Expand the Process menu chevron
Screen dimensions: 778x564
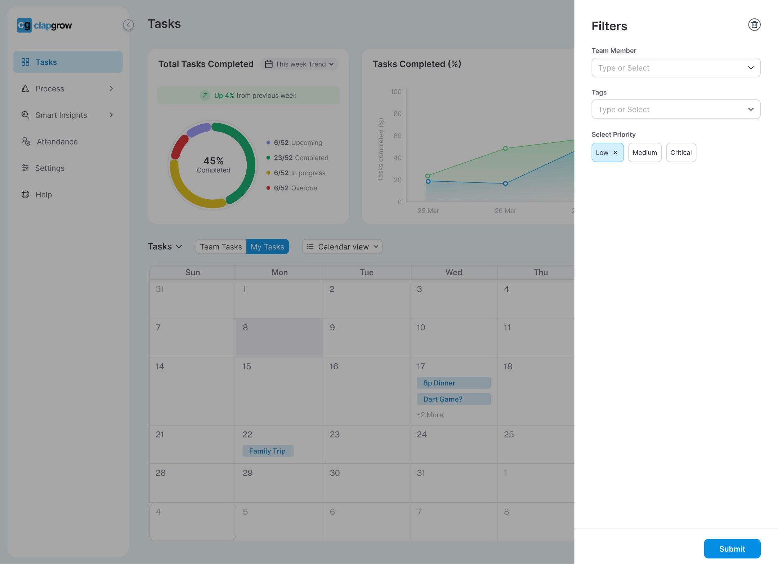tap(111, 88)
